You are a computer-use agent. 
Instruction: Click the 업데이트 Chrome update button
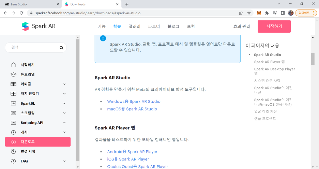(306, 13)
